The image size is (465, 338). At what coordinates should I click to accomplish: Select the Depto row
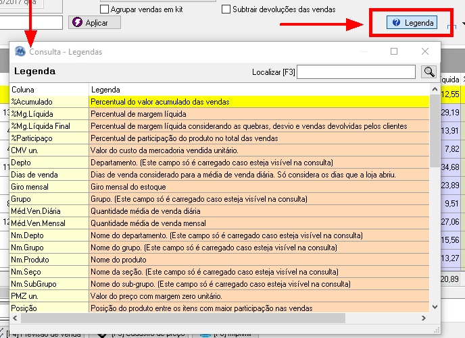click(220, 163)
